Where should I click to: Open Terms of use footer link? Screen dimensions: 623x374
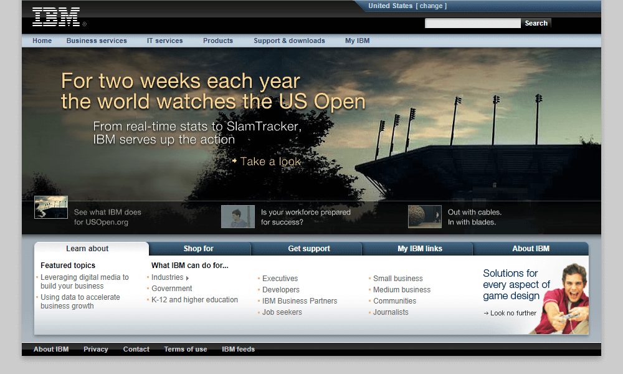pyautogui.click(x=186, y=349)
